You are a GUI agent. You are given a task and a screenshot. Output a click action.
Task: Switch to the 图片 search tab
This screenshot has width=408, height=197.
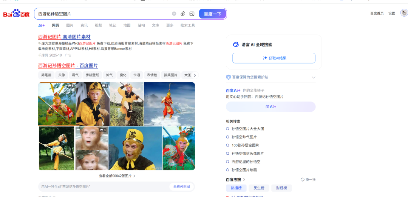(70, 25)
